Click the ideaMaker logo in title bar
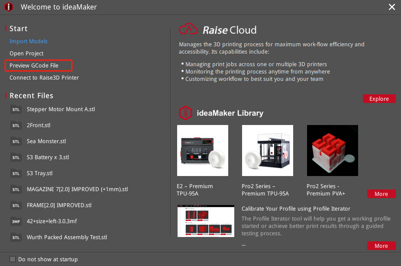The height and width of the screenshot is (266, 401). 9,7
